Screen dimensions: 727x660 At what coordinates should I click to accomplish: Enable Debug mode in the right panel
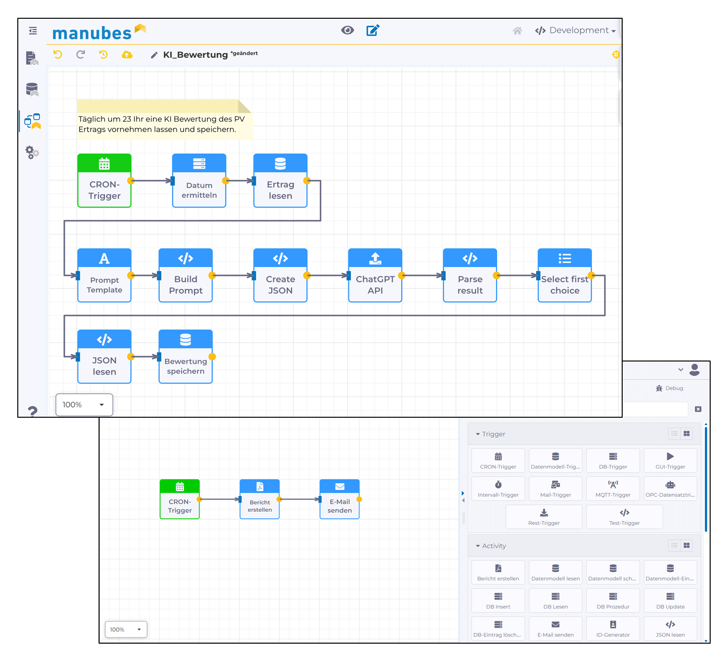pyautogui.click(x=669, y=388)
